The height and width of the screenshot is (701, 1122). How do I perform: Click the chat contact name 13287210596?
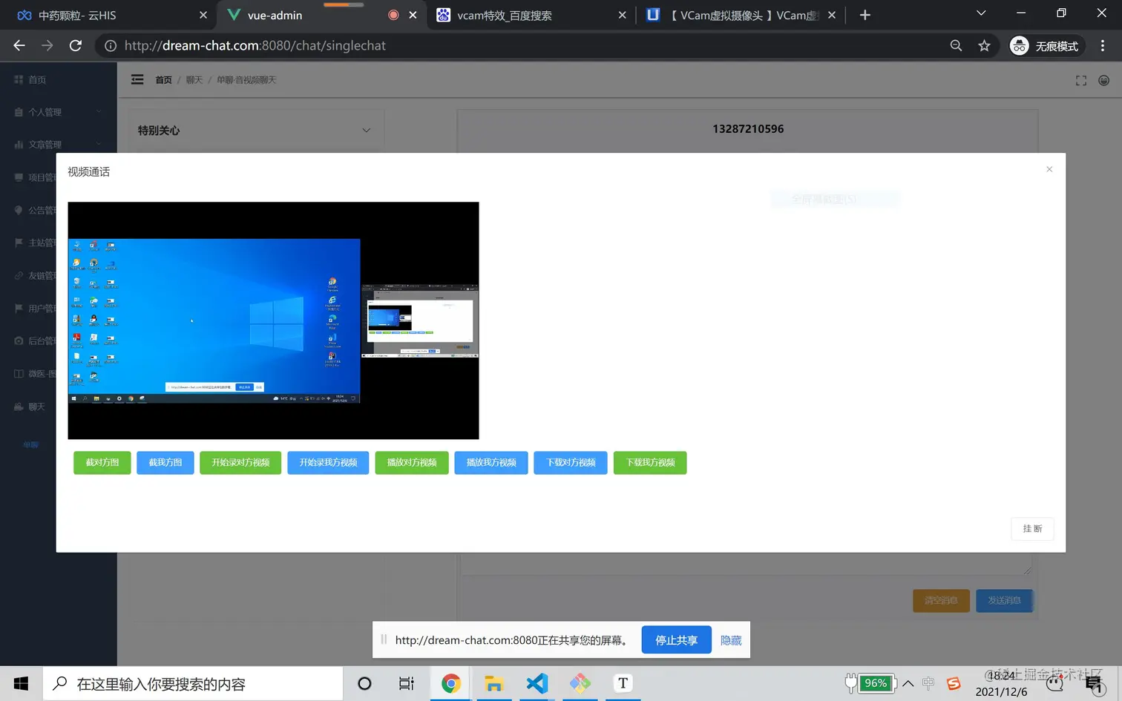[x=748, y=129]
